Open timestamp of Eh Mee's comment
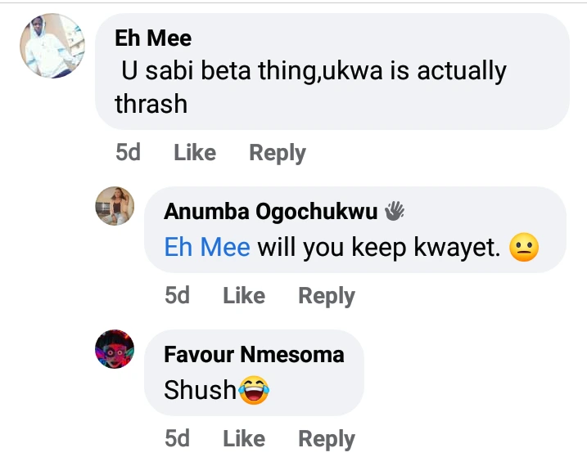 [128, 153]
